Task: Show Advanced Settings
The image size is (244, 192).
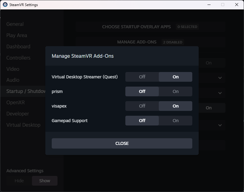Action: pyautogui.click(x=45, y=181)
